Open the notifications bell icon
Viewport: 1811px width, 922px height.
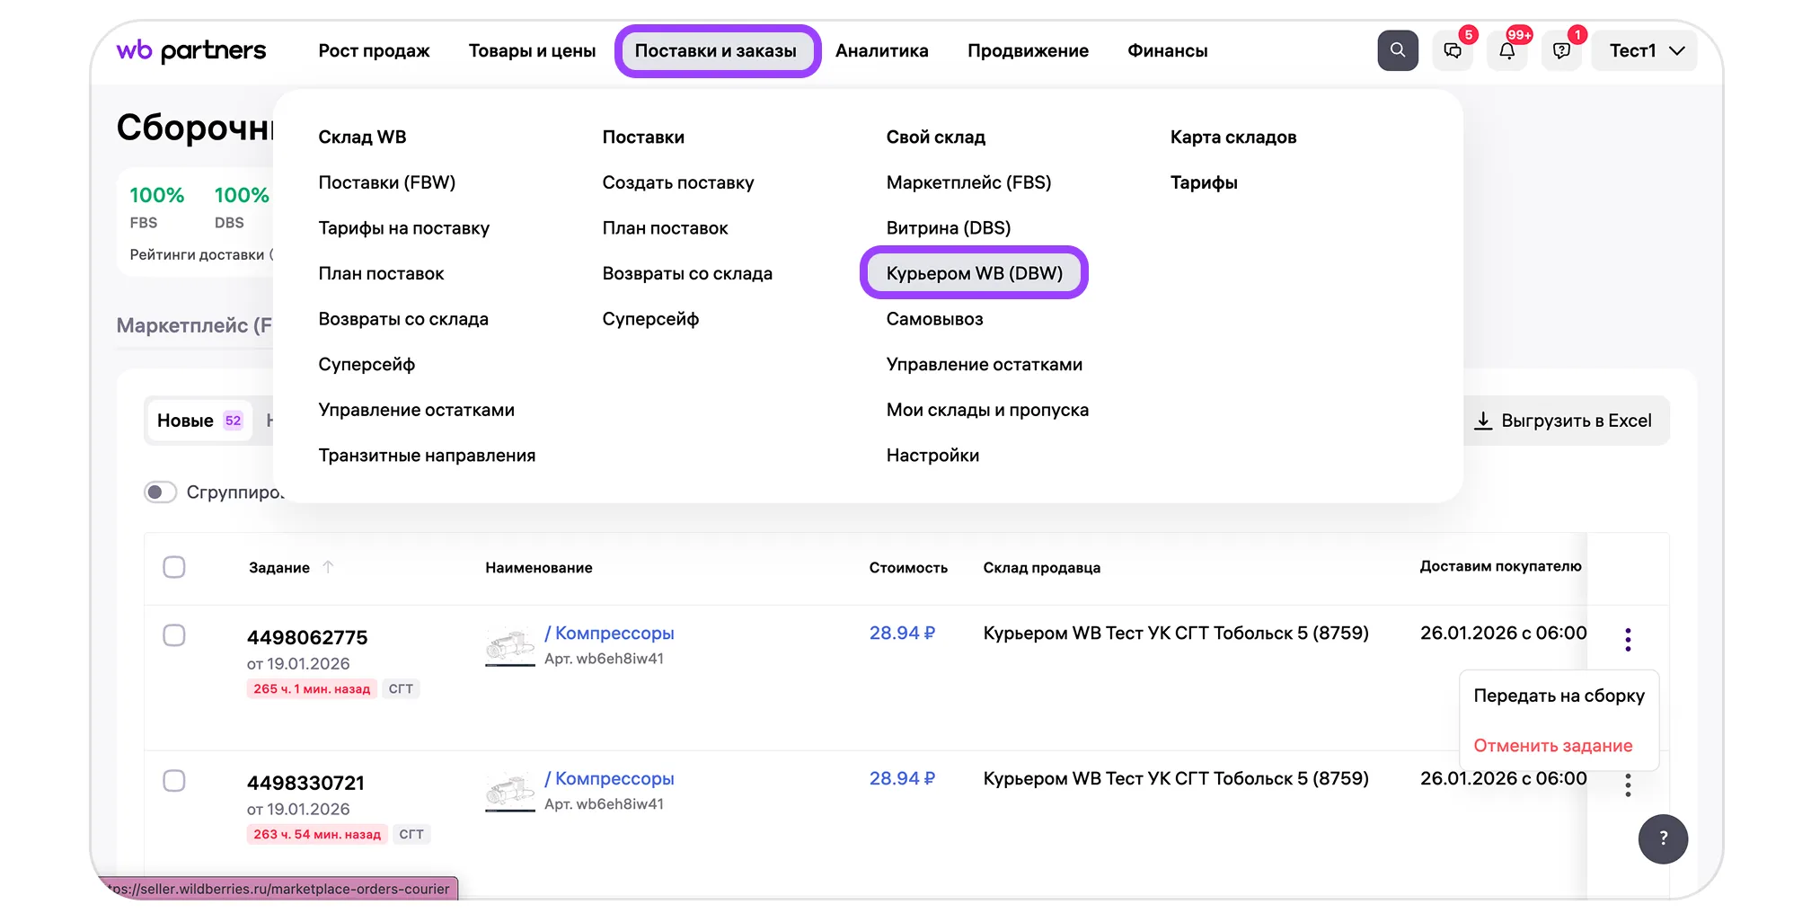tap(1507, 51)
